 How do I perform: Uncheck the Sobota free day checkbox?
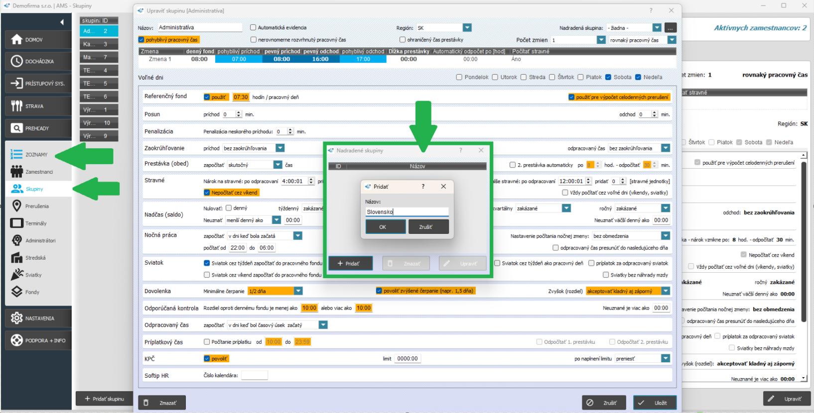[x=608, y=77]
